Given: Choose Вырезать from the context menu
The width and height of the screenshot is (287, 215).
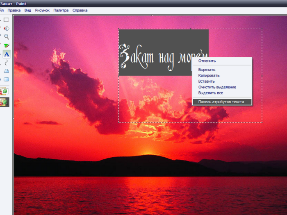Looking at the screenshot, I should click(x=207, y=70).
